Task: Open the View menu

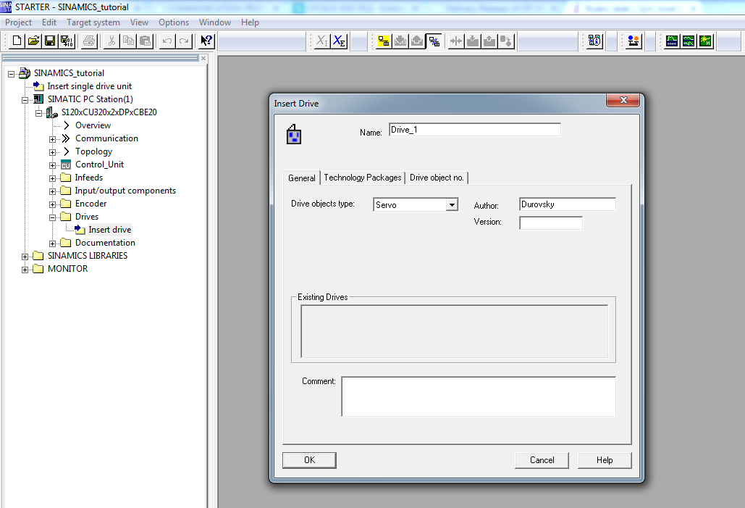Action: [x=139, y=22]
